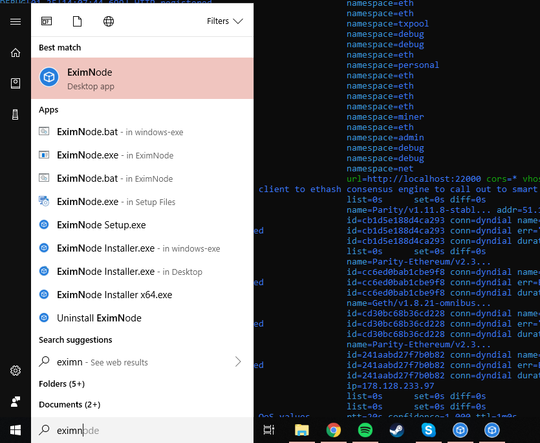
Task: Click namespace=txpool line in the terminal
Action: pyautogui.click(x=387, y=24)
